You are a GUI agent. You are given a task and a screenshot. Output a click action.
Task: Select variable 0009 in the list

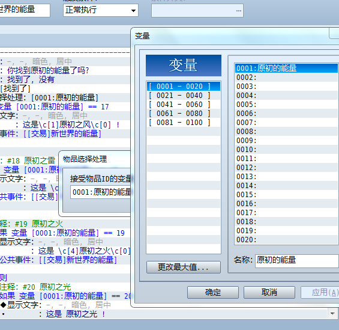click(x=286, y=141)
